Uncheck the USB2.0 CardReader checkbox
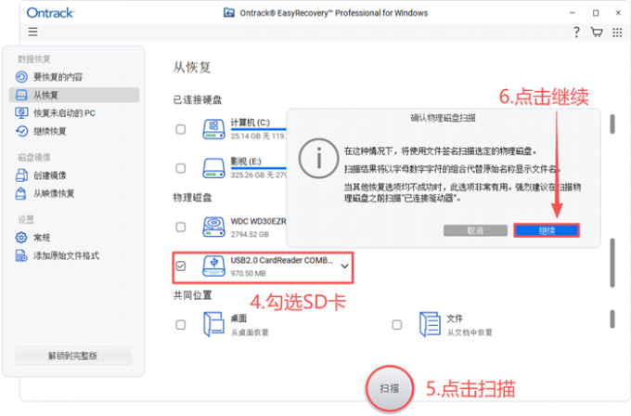 181,266
